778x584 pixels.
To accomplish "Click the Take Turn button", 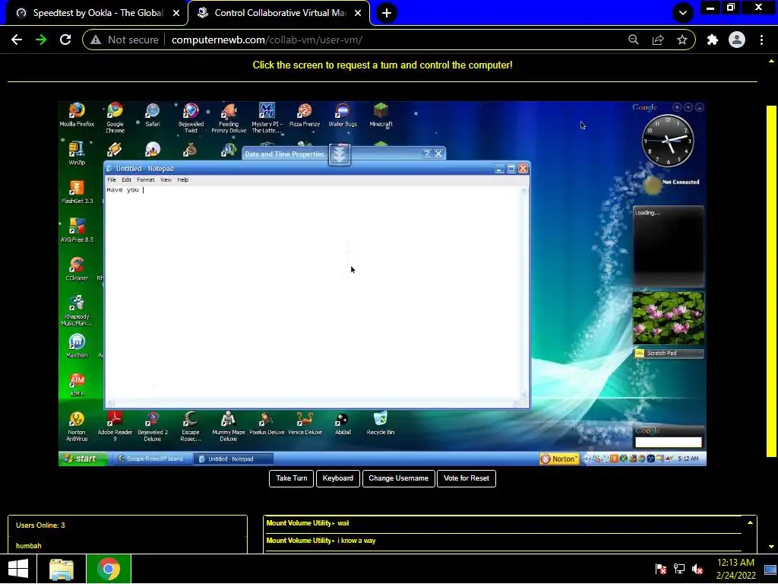I will click(291, 478).
